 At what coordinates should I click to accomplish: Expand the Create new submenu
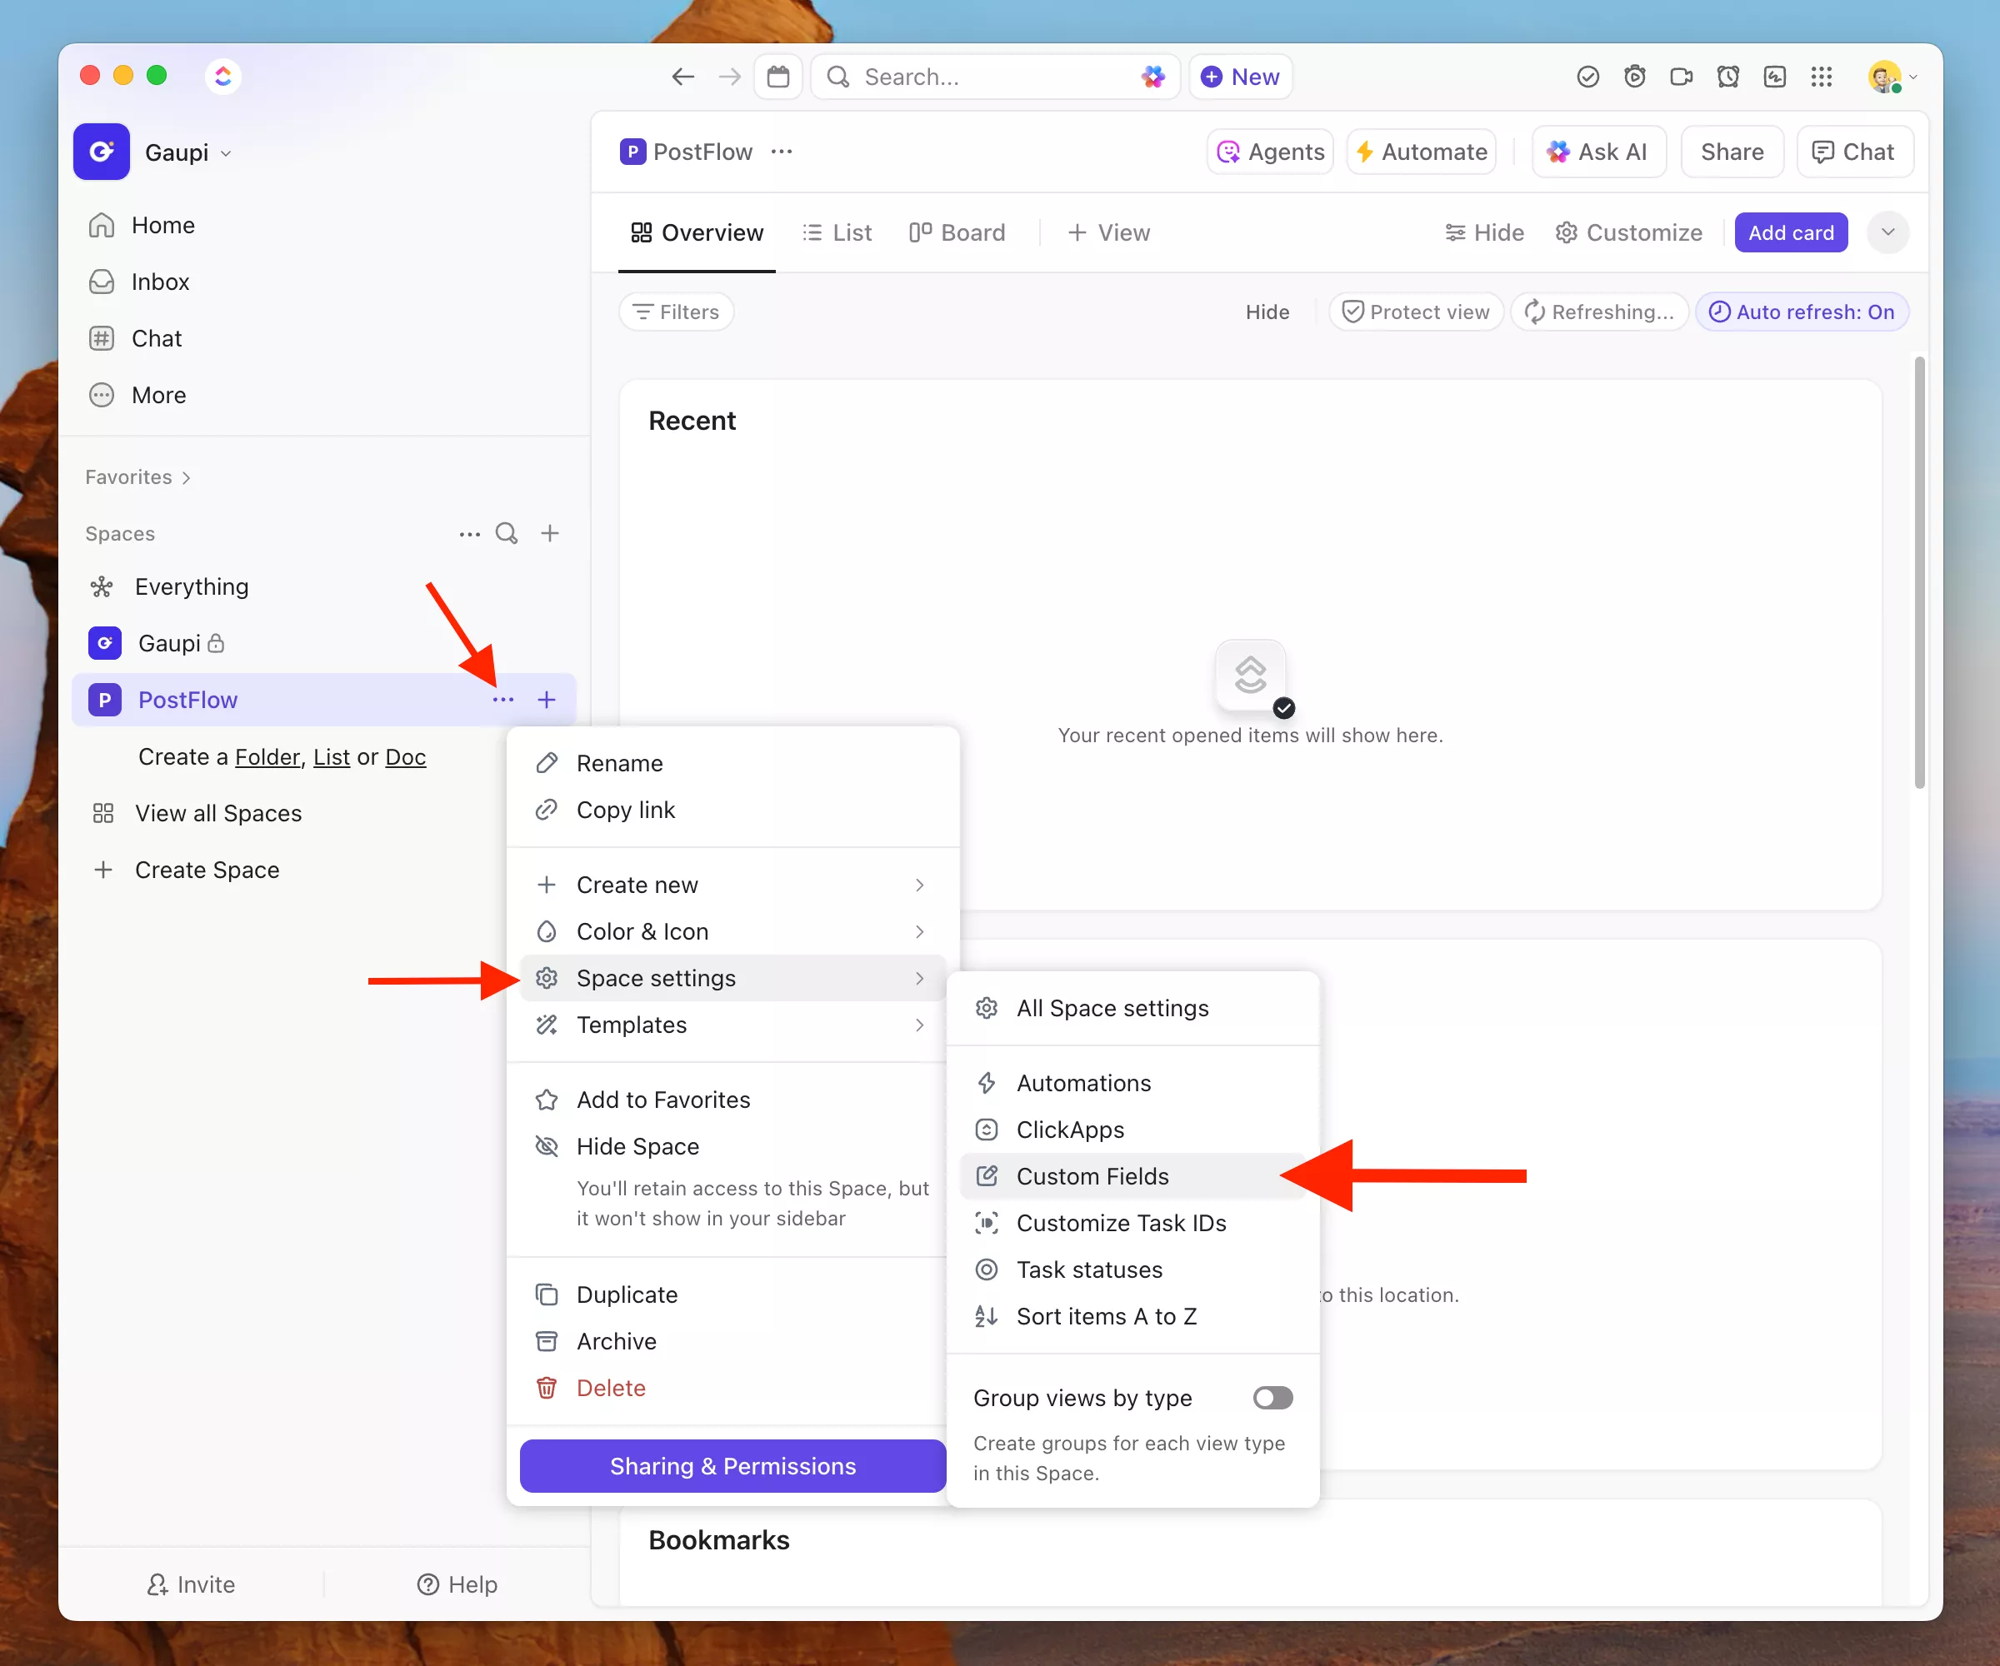(x=733, y=885)
